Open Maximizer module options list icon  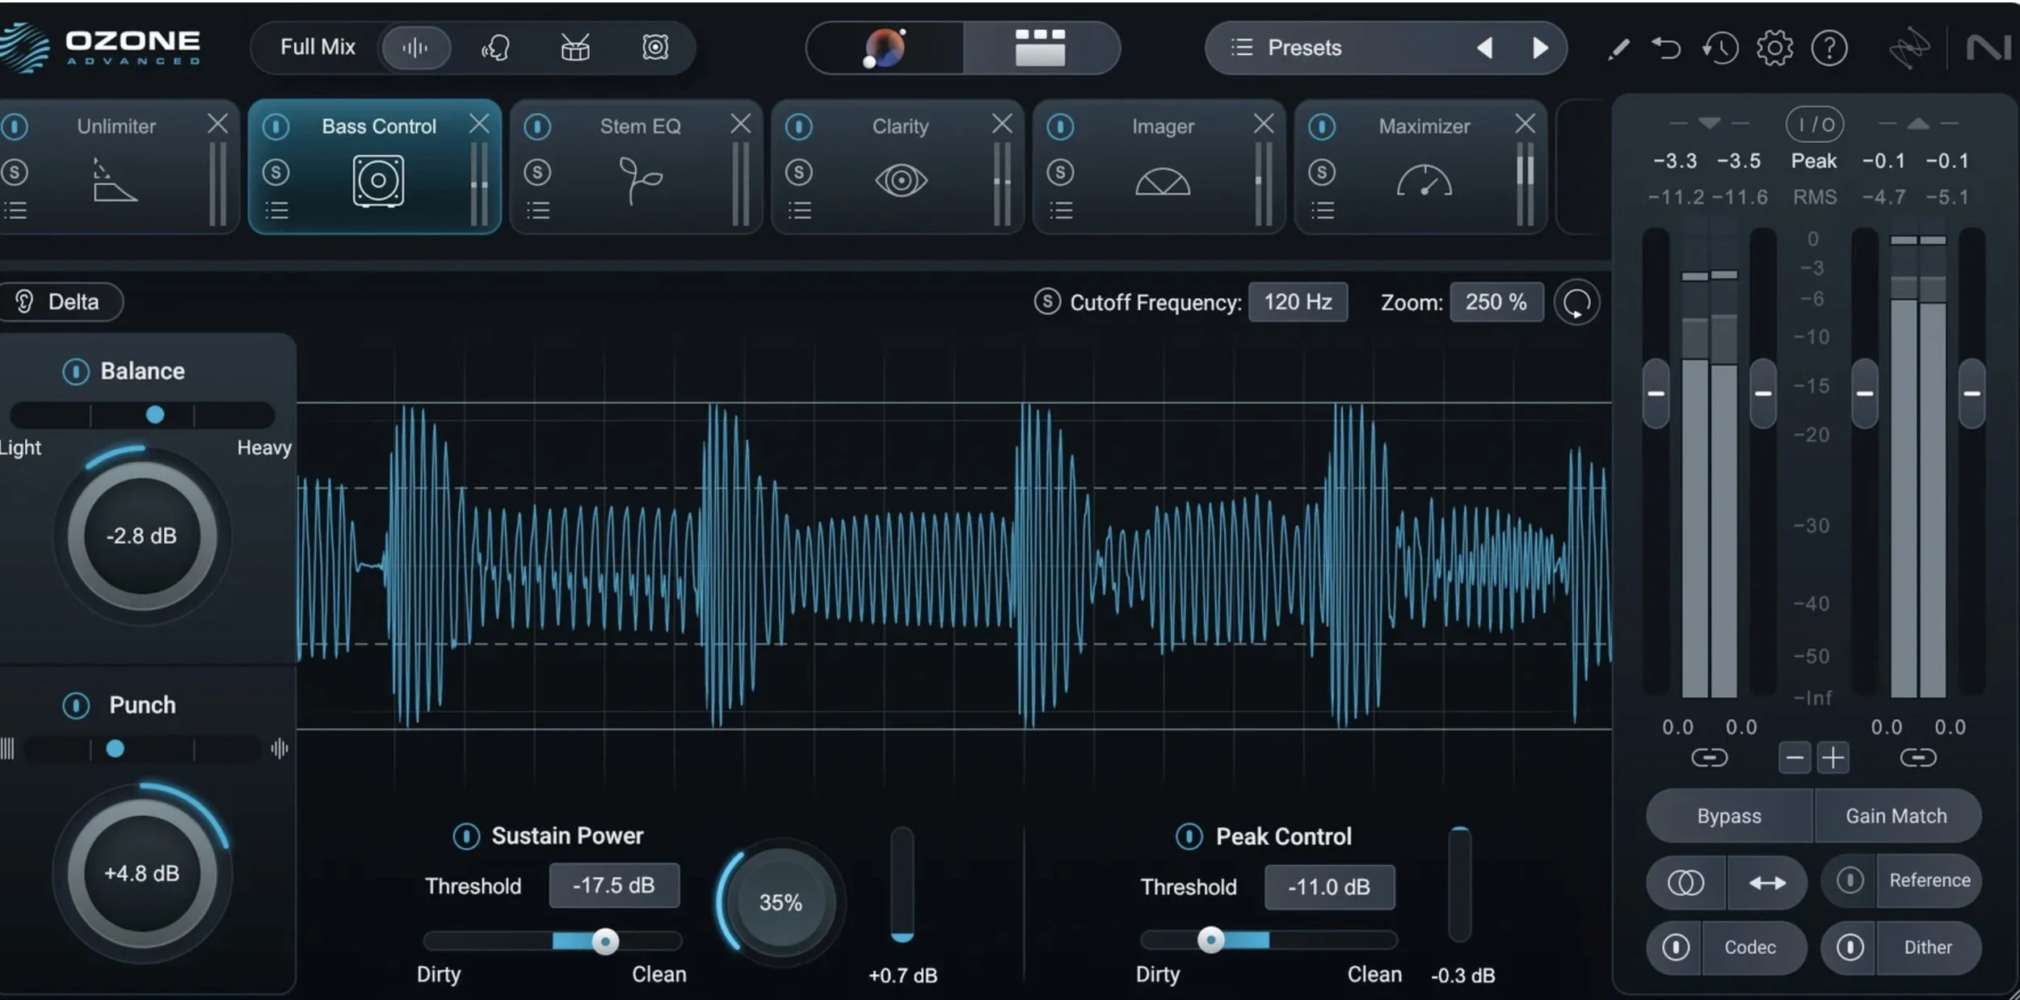point(1322,211)
